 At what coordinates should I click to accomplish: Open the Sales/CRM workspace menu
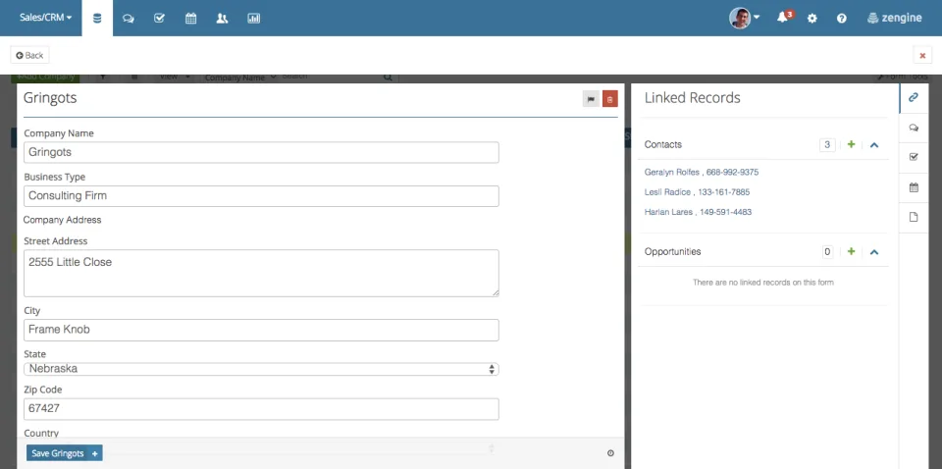click(45, 18)
